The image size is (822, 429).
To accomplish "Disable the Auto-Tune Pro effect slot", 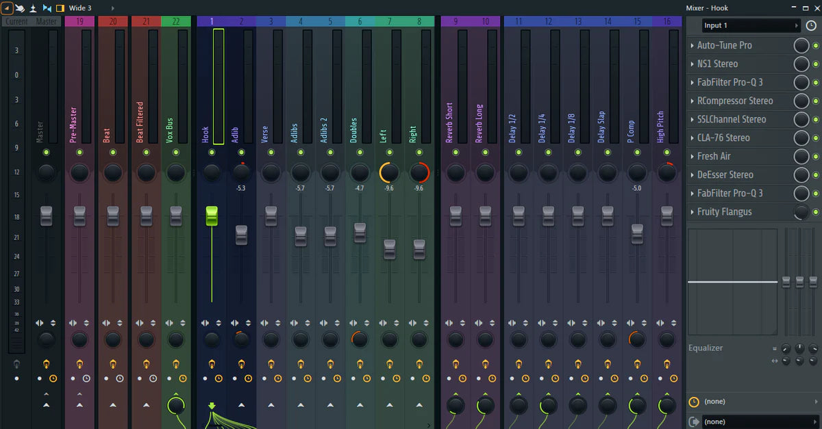I will click(x=815, y=45).
